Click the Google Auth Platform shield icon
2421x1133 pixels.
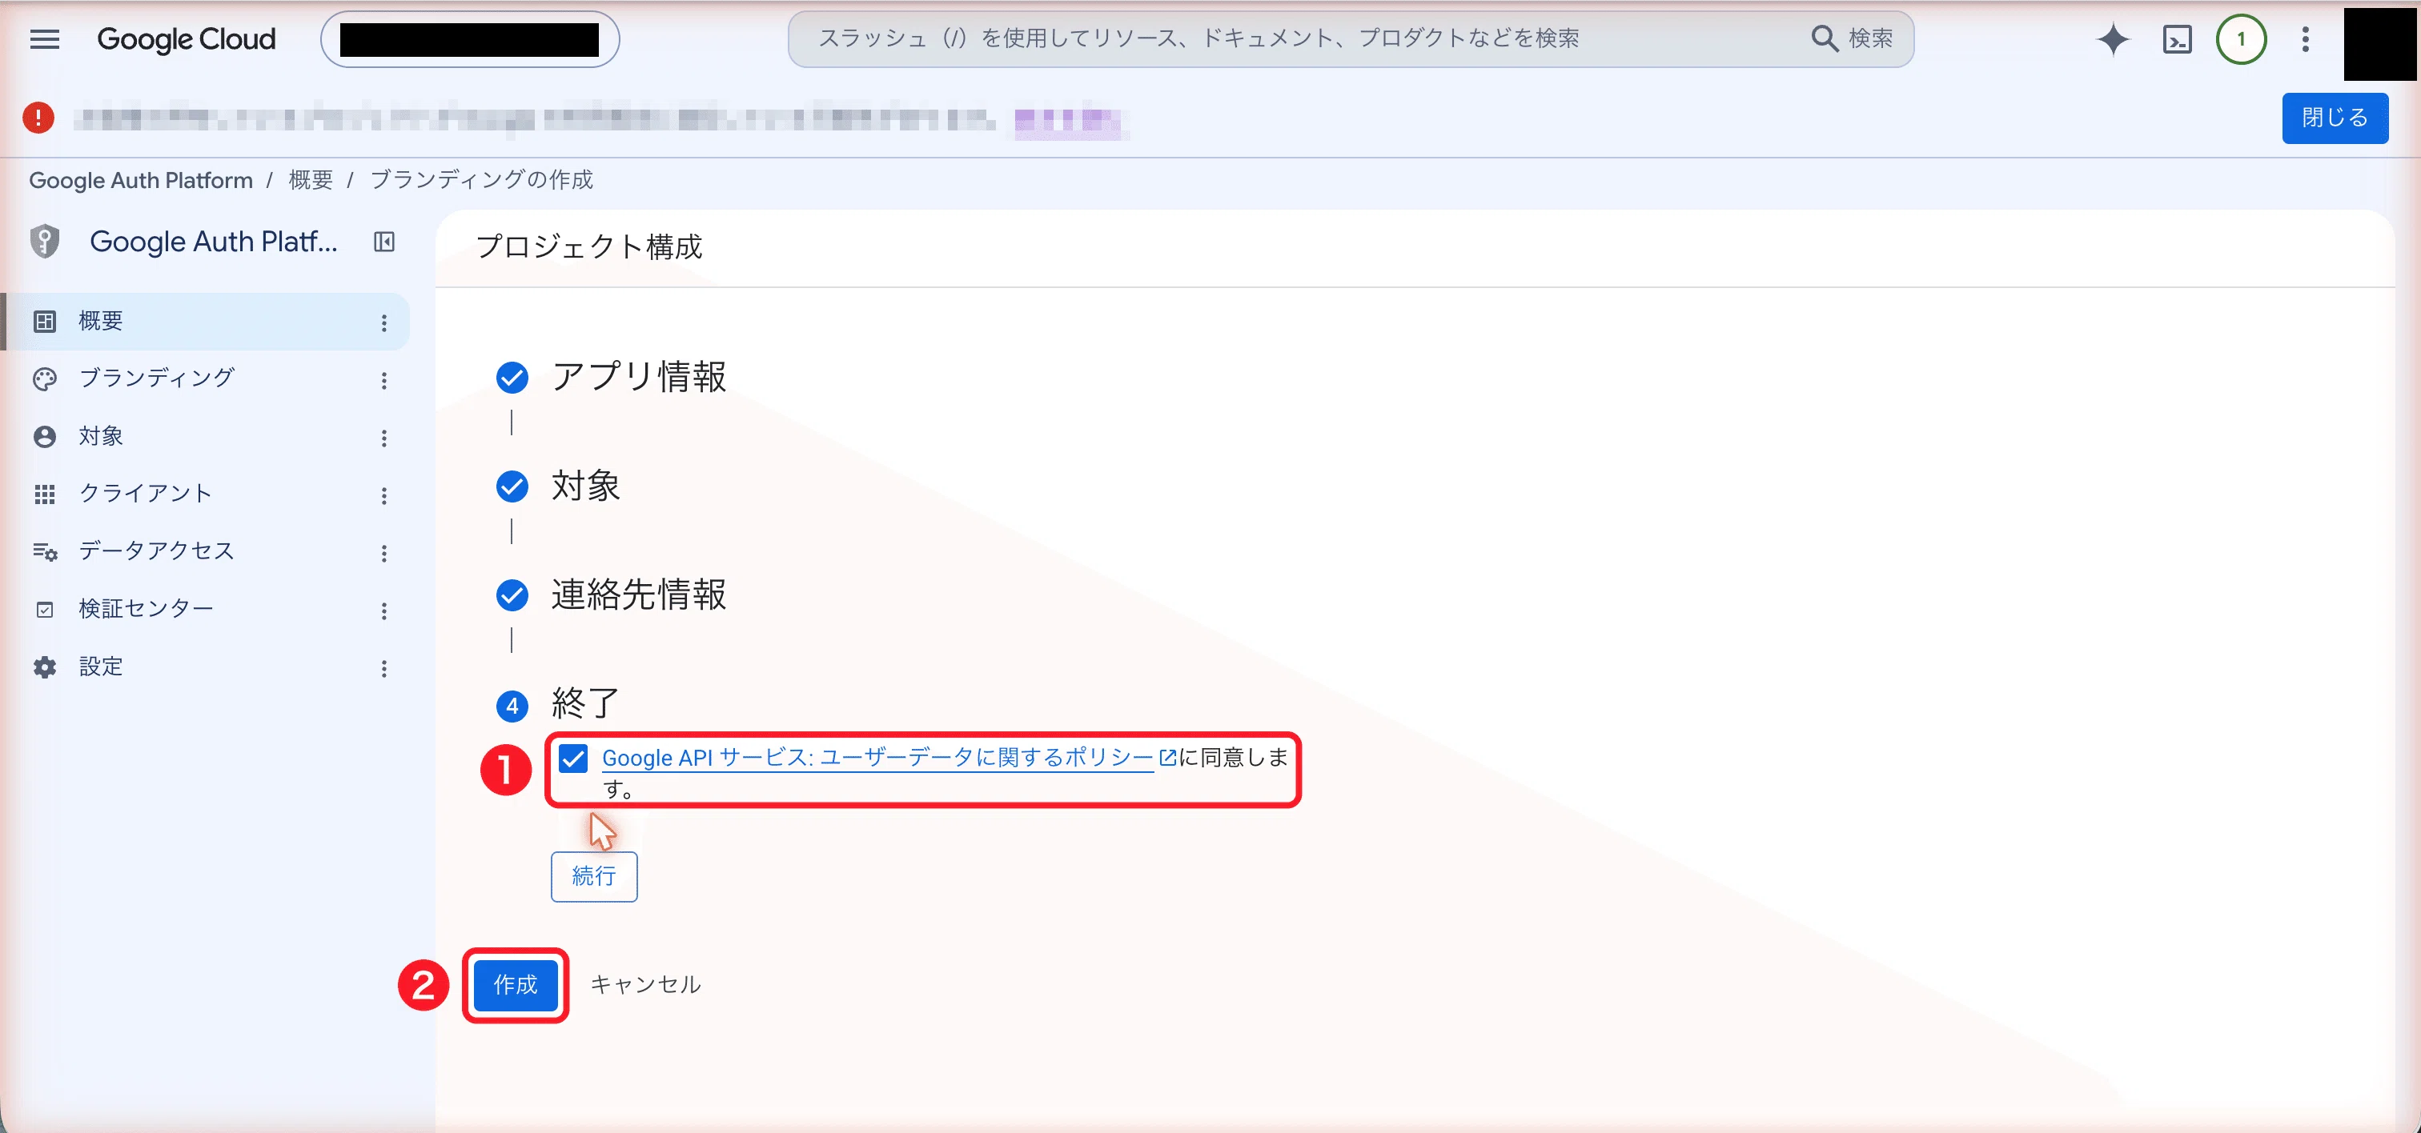[45, 242]
